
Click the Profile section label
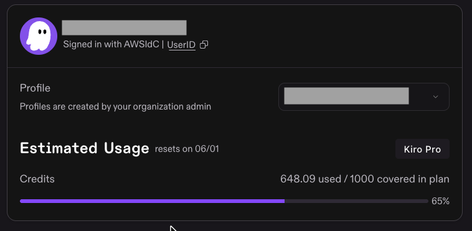(x=35, y=88)
